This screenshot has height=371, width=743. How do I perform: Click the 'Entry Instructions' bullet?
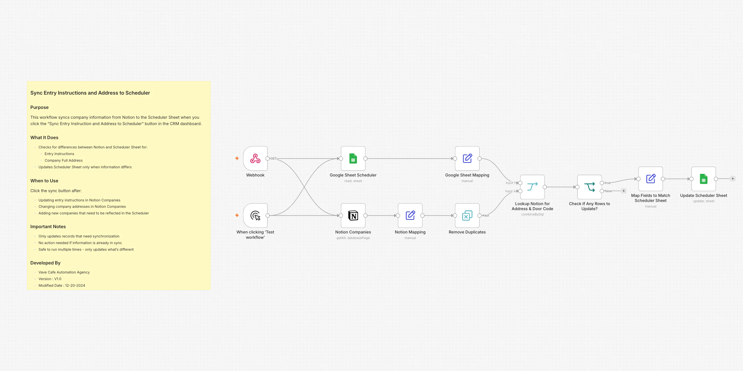[59, 154]
